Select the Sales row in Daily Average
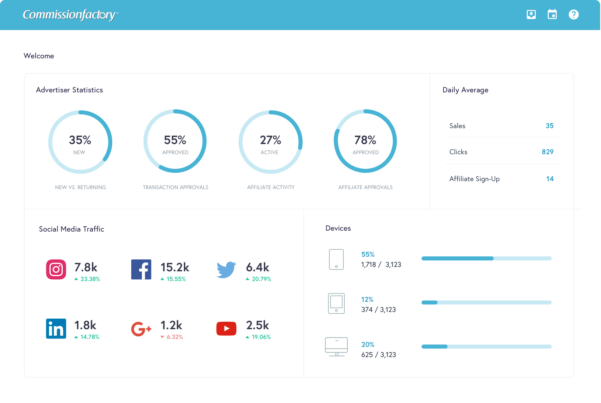The height and width of the screenshot is (403, 601). (x=502, y=126)
